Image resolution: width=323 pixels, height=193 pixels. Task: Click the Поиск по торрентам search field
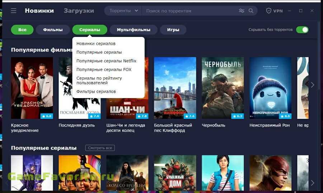pos(190,11)
